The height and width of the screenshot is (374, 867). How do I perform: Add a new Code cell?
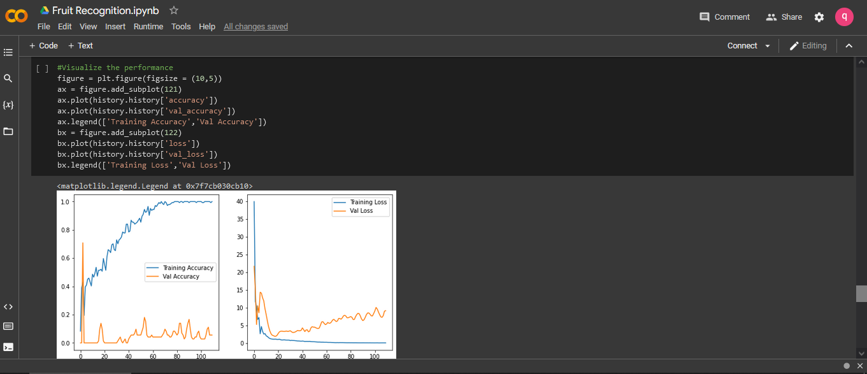43,46
